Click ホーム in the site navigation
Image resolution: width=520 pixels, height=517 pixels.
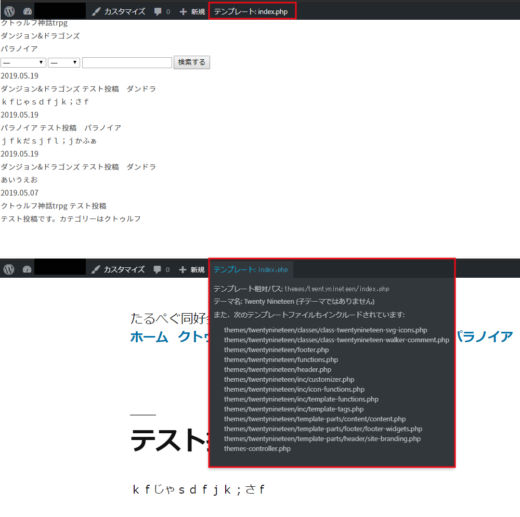[149, 337]
